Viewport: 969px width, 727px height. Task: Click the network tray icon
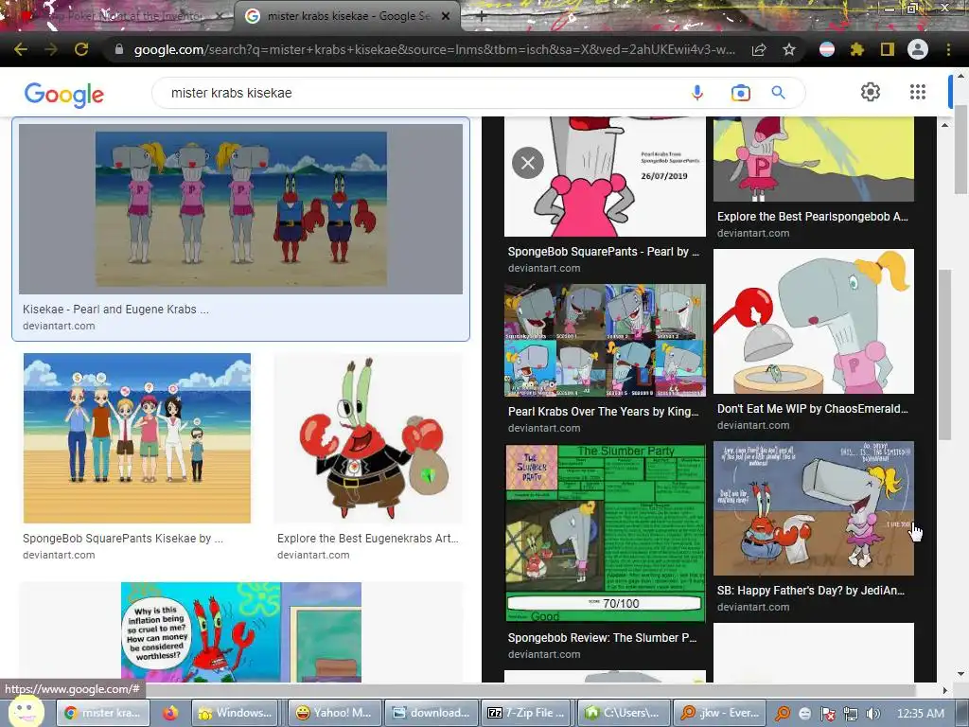coord(851,714)
